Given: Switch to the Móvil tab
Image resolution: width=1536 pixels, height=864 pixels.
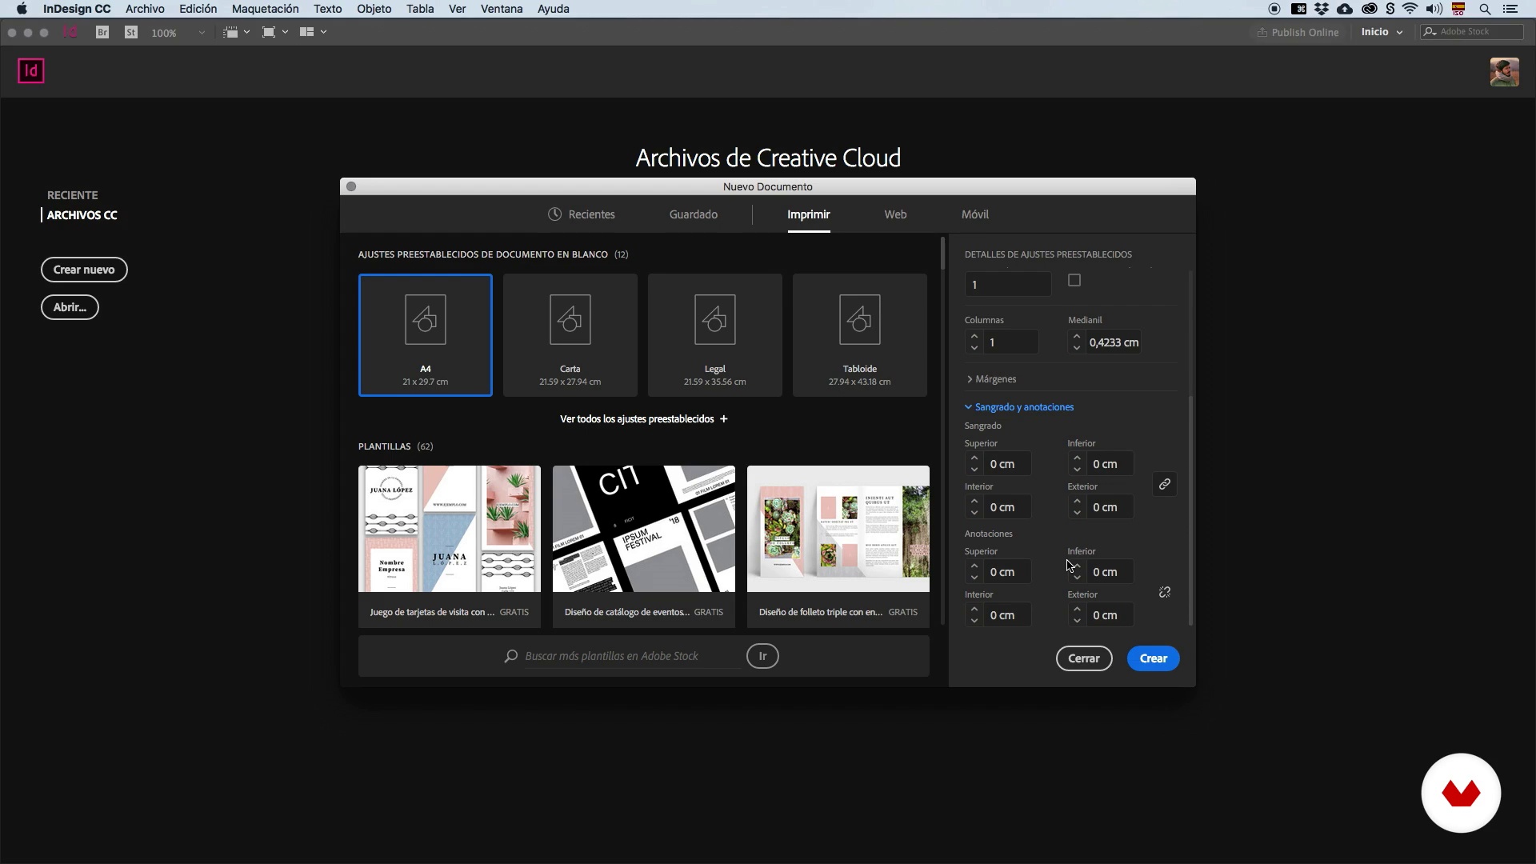Looking at the screenshot, I should coord(975,214).
